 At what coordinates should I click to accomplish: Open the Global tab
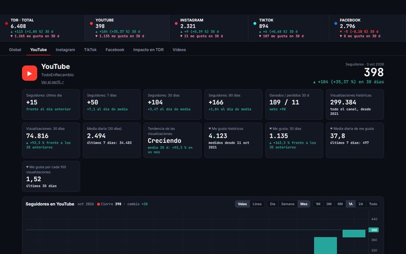(15, 50)
